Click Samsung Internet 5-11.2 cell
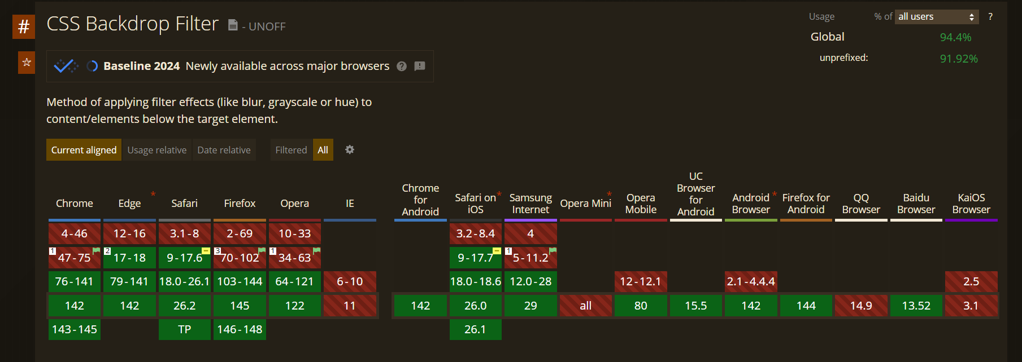This screenshot has height=362, width=1022. [x=530, y=258]
